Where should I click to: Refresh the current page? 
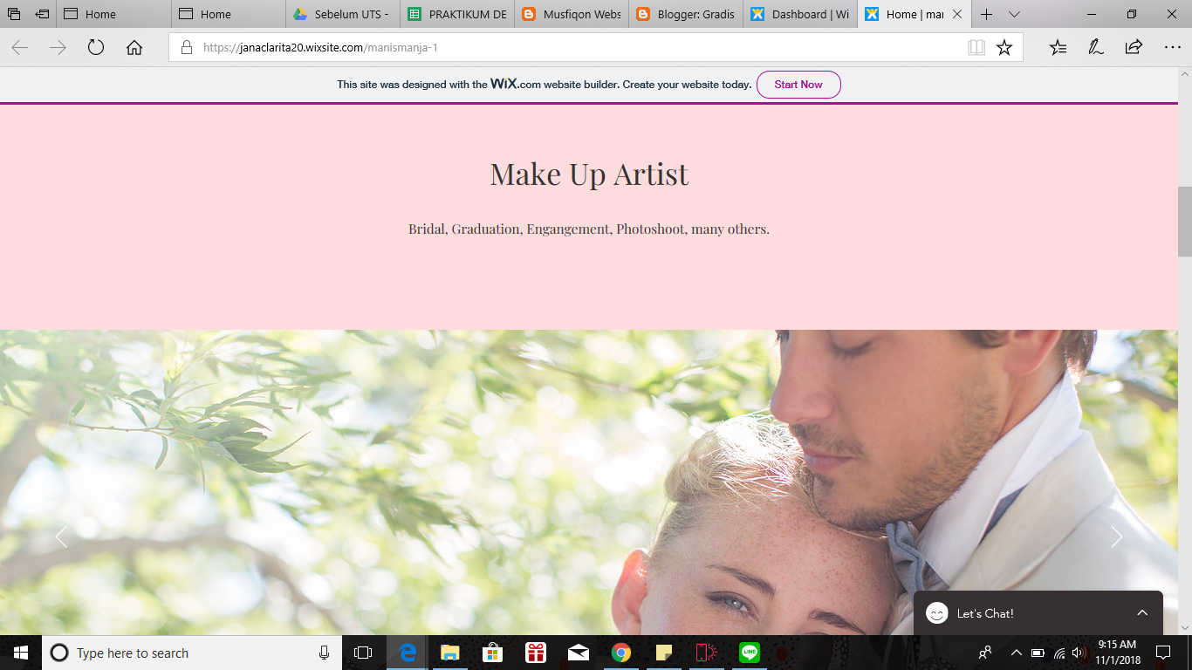(96, 48)
